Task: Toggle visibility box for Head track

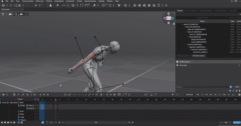Action: point(35,103)
